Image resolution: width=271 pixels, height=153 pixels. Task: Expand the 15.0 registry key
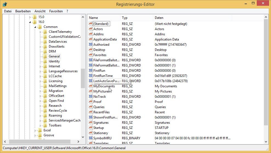pyautogui.click(x=30, y=17)
